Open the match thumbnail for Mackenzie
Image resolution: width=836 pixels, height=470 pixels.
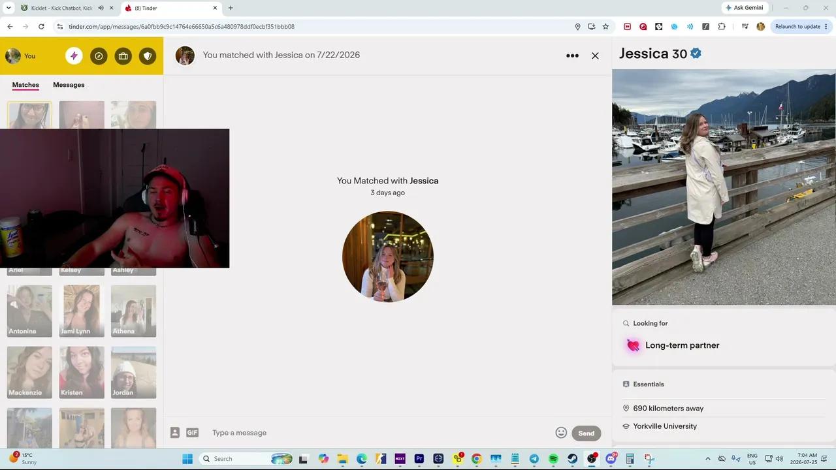point(29,372)
